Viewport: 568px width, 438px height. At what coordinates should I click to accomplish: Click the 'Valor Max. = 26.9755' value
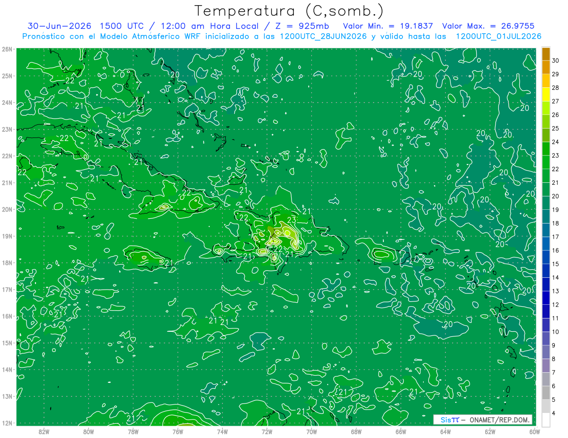[488, 26]
